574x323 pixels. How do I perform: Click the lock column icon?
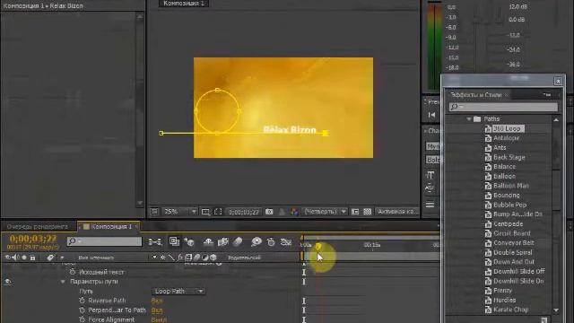[x=32, y=258]
